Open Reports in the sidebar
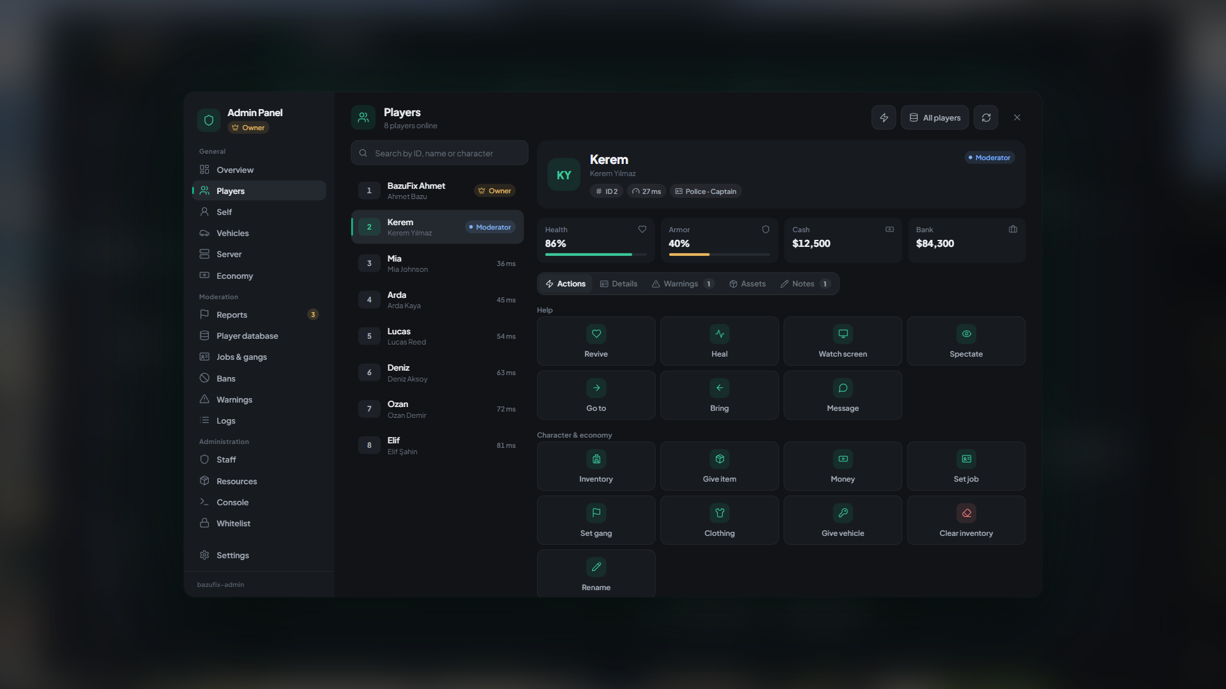Viewport: 1226px width, 689px height. [x=259, y=315]
